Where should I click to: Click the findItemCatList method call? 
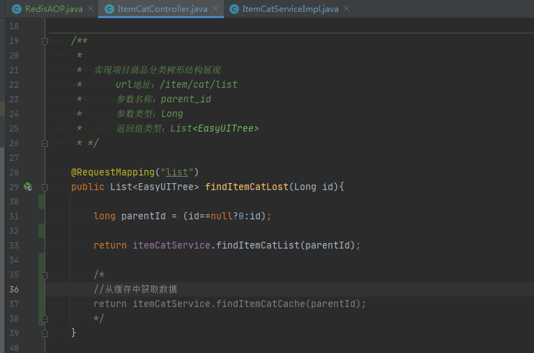click(257, 245)
